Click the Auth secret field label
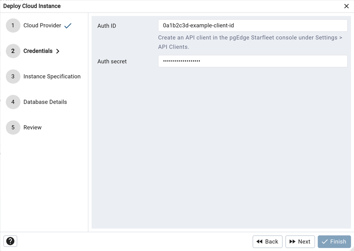The width and height of the screenshot is (354, 251). [112, 62]
